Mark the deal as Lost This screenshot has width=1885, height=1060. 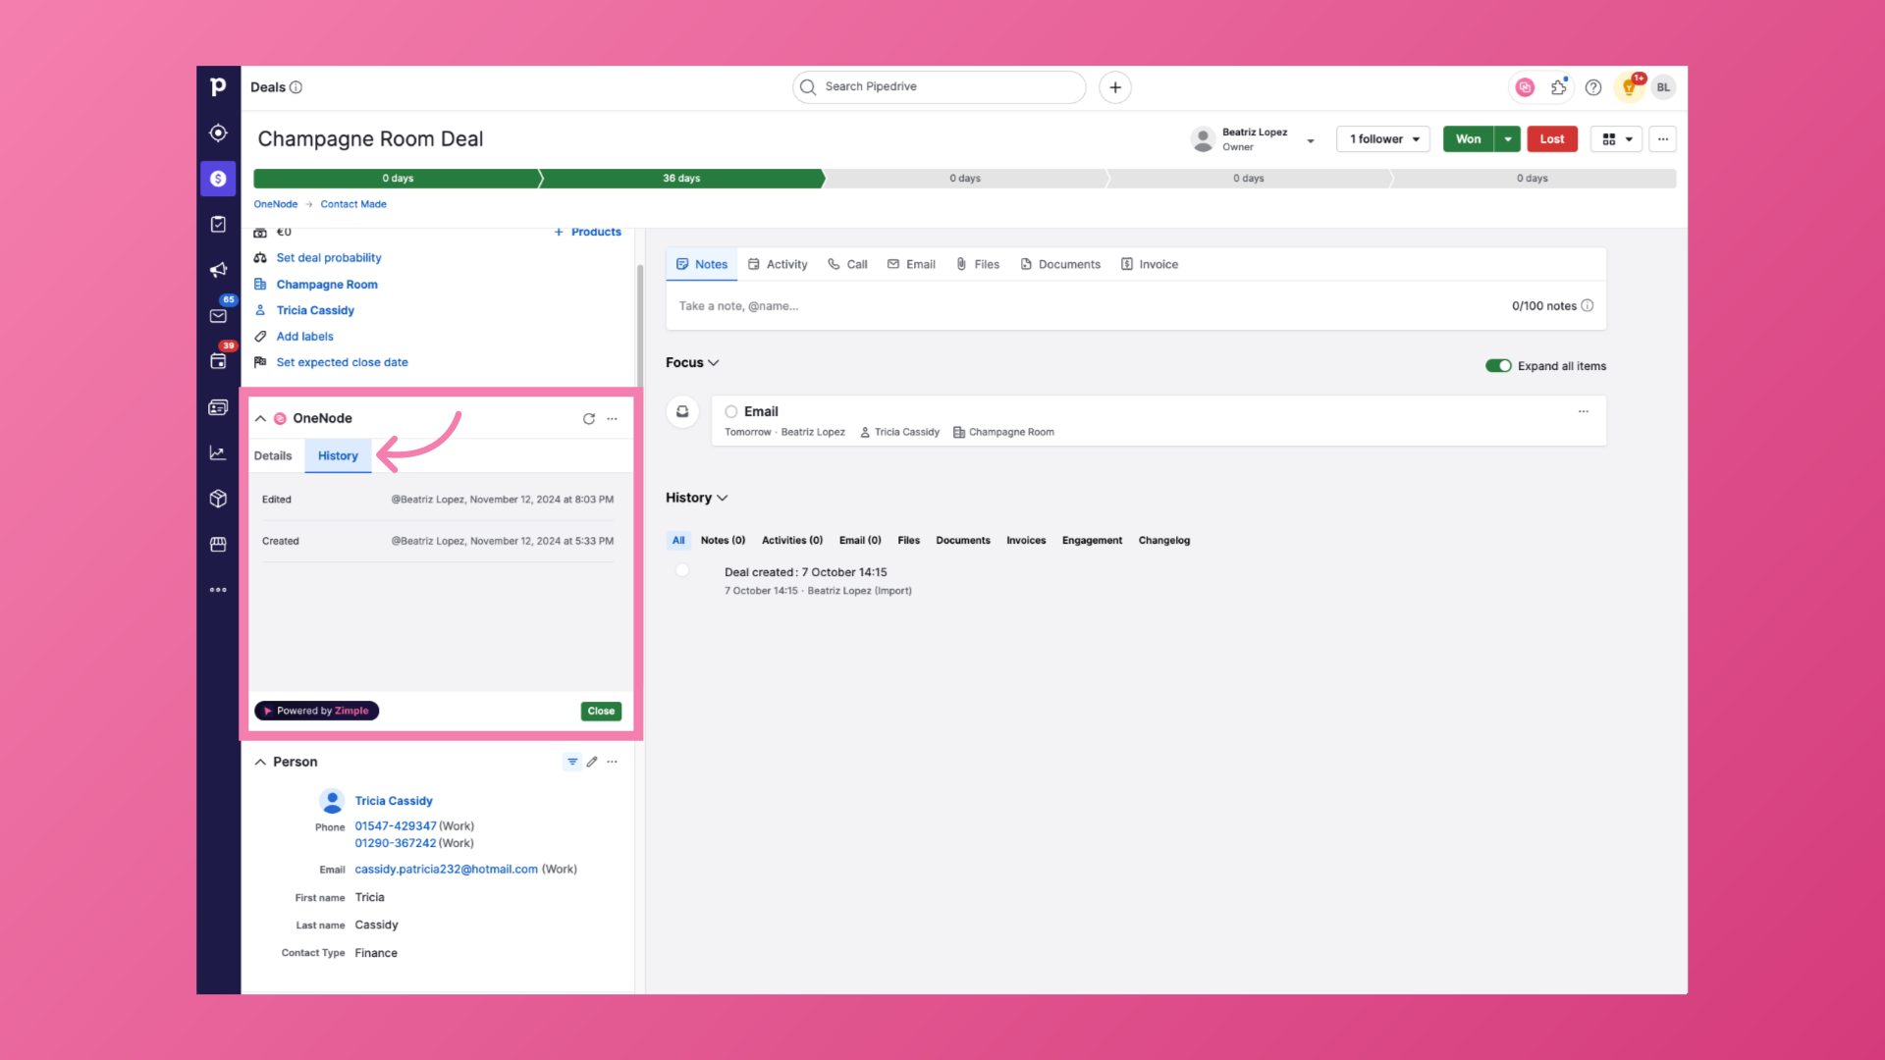(x=1552, y=139)
